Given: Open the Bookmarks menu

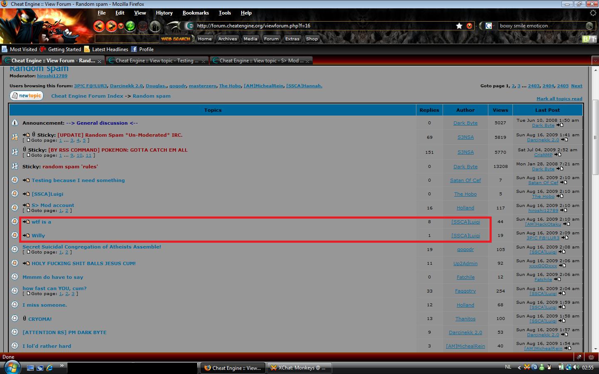Looking at the screenshot, I should pyautogui.click(x=196, y=13).
